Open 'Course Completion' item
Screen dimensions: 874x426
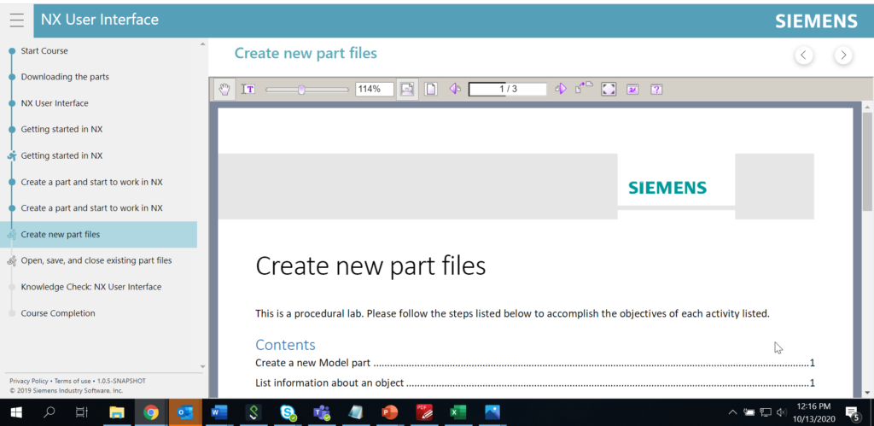(59, 313)
